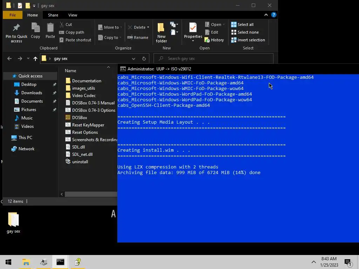Click the Rename button in the ribbon
The height and width of the screenshot is (269, 359).
[138, 37]
